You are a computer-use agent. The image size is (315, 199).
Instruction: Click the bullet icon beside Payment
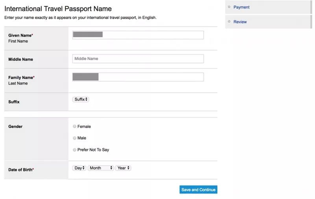[x=229, y=7]
